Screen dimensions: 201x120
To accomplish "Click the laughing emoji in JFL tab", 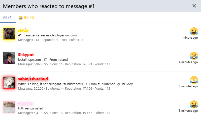I will coord(20,18).
